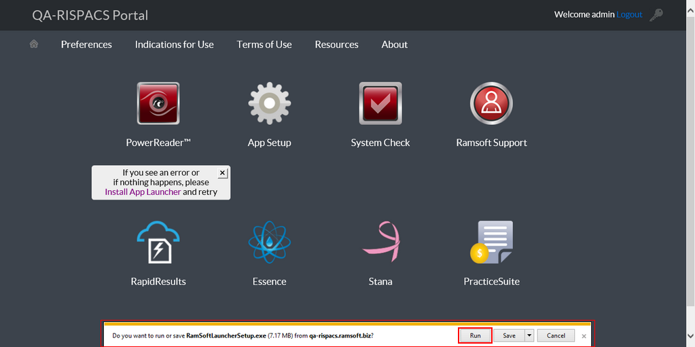Screen dimensions: 695x347
Task: Open Indications for Use page
Action: point(174,45)
